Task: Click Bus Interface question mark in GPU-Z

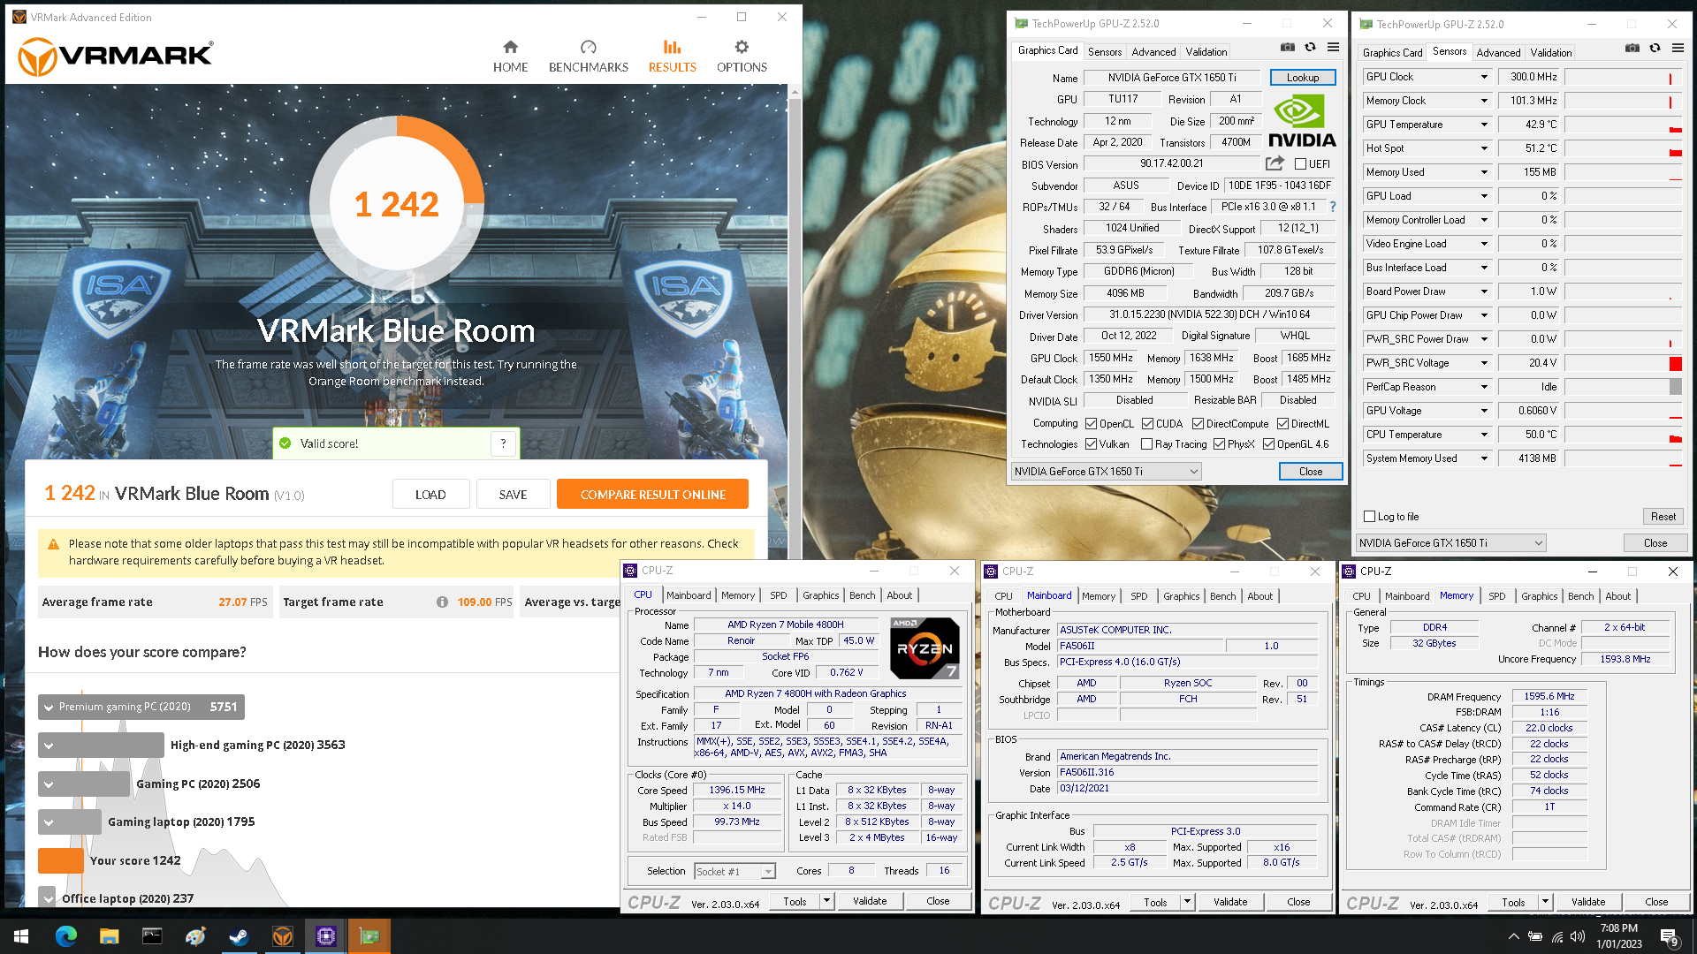Action: tap(1333, 207)
